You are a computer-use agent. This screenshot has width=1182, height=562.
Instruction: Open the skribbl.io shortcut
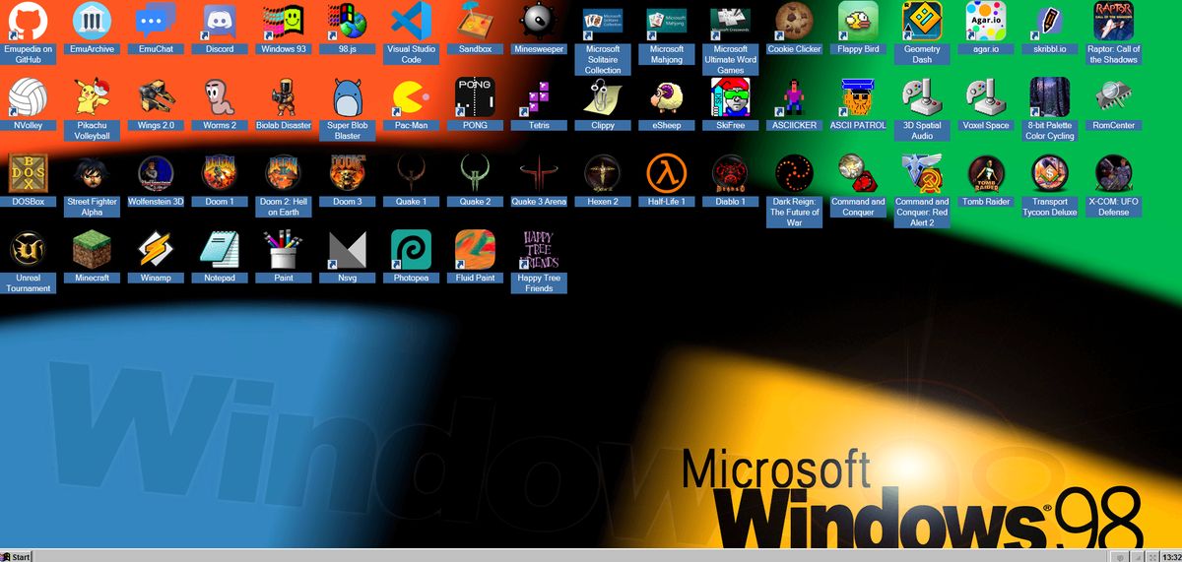1050,21
